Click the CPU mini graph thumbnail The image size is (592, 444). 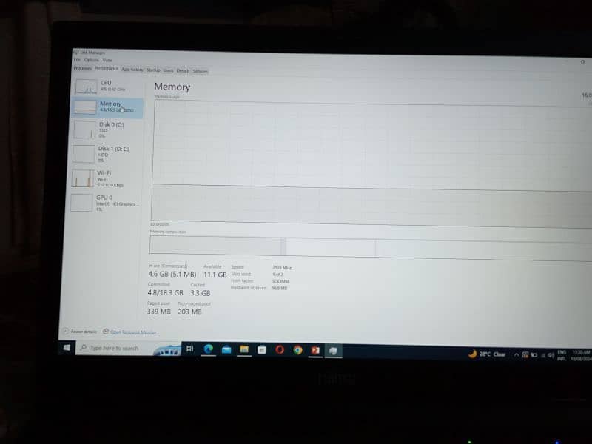tap(87, 86)
